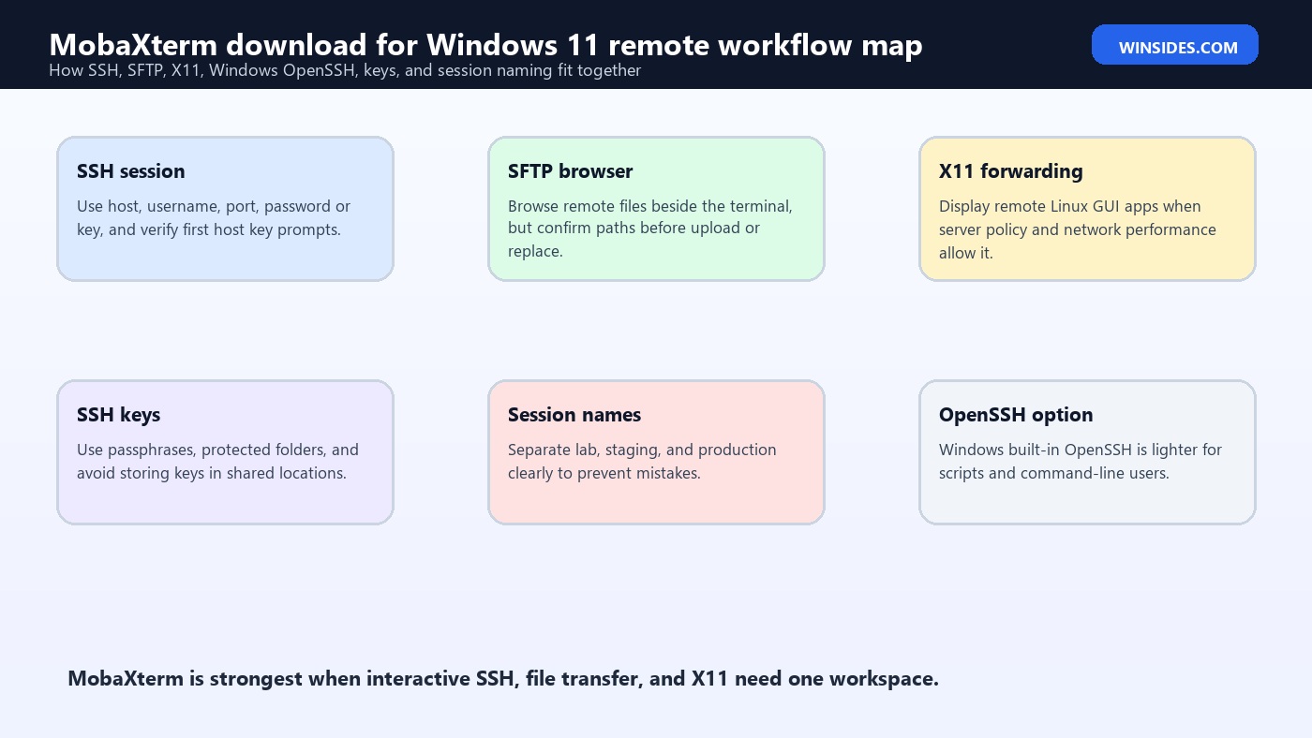Image resolution: width=1312 pixels, height=738 pixels.
Task: Click the MobaXterm download for Windows 11 title
Action: pyautogui.click(x=485, y=44)
